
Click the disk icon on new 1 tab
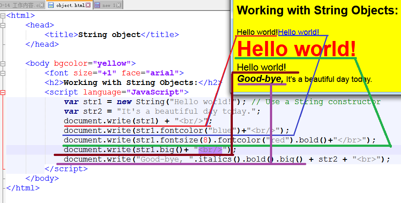tap(97, 5)
